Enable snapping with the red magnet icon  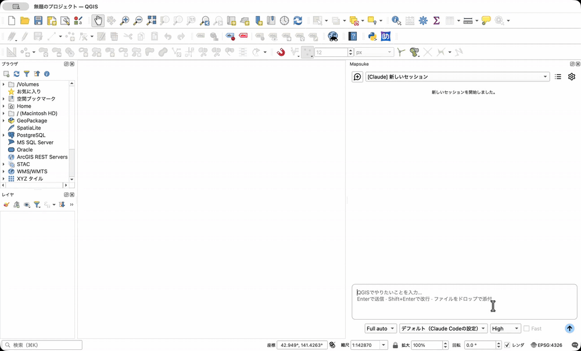point(281,52)
